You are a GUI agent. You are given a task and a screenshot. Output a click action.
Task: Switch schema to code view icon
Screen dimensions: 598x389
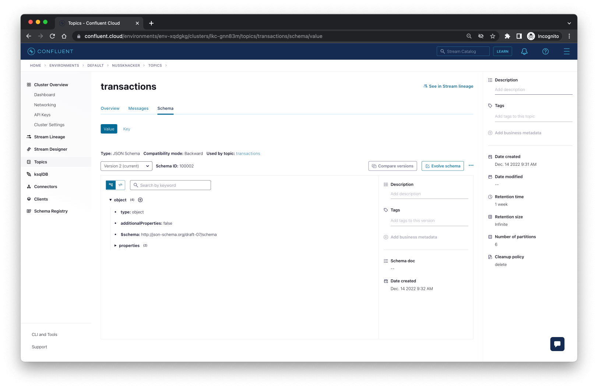[x=120, y=185]
